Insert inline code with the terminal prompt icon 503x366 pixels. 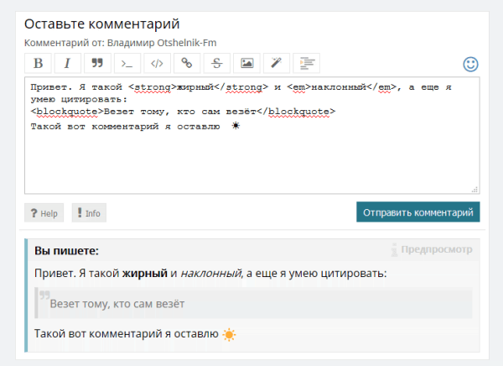tap(127, 63)
